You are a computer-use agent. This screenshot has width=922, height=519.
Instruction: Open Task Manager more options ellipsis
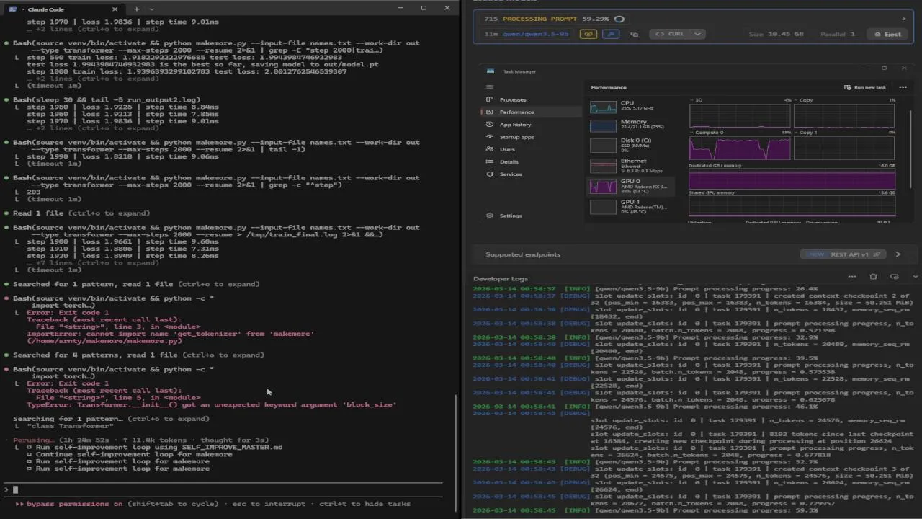903,87
